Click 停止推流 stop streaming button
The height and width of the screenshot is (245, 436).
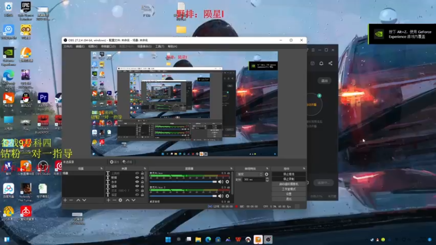tap(289, 174)
